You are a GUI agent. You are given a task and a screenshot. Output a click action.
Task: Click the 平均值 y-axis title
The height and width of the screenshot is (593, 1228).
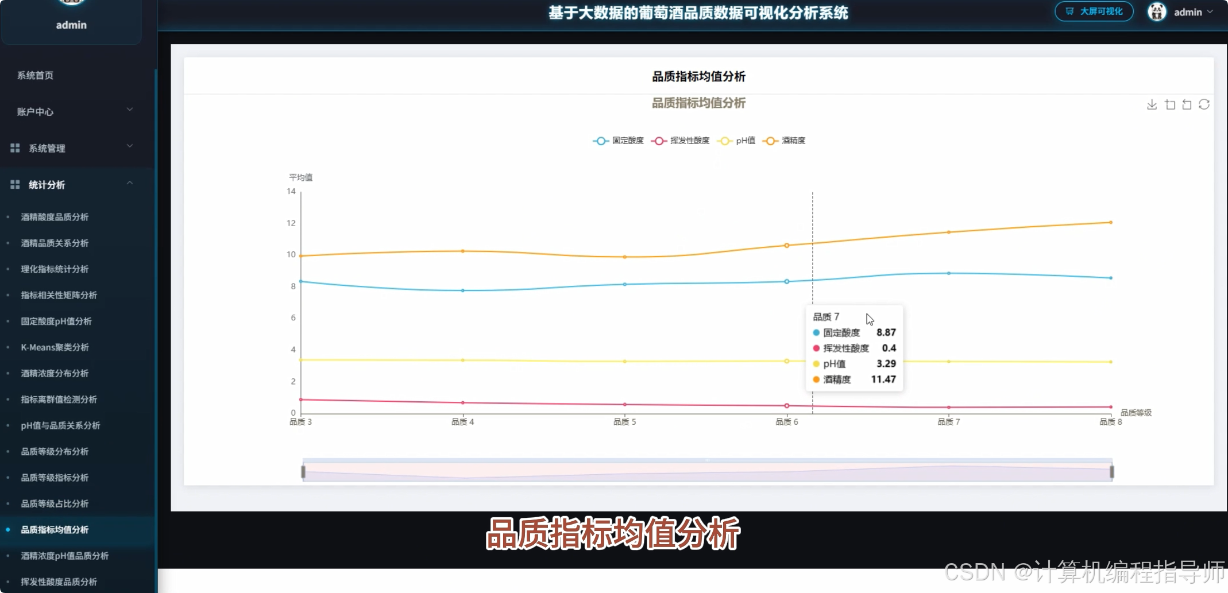pos(300,177)
